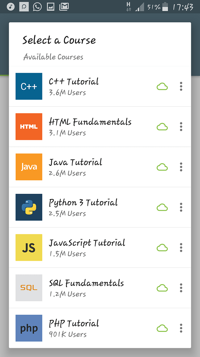
Task: Tap the PHP course icon
Action: coord(29,328)
